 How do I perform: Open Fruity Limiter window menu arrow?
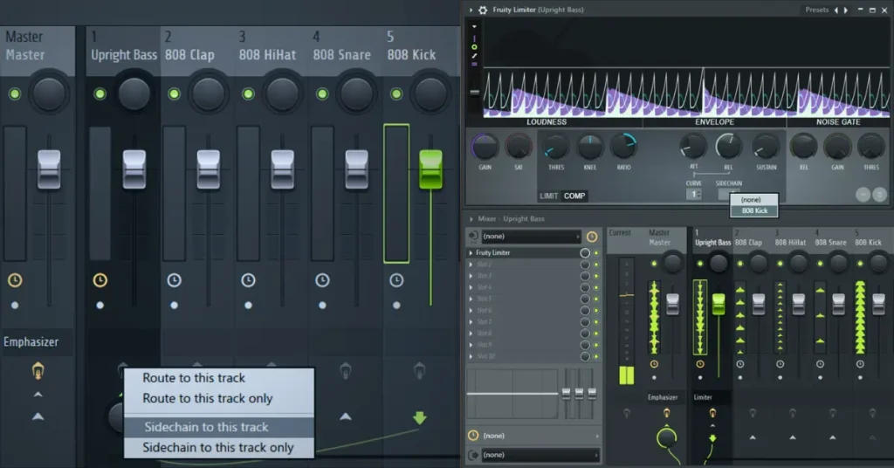[471, 10]
